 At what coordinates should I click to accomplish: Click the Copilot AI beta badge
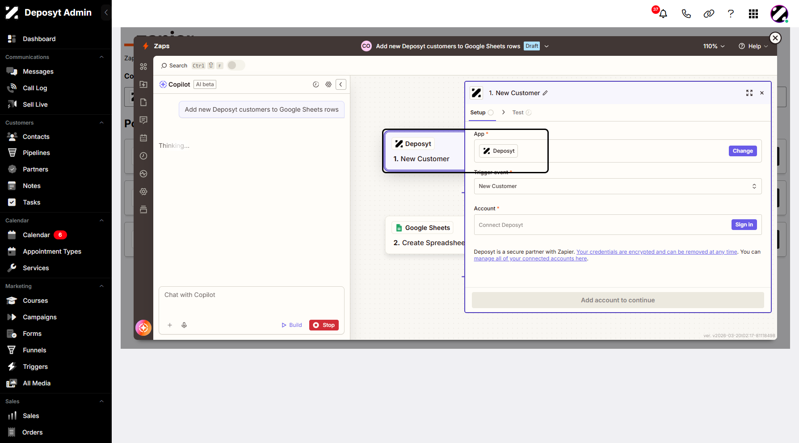tap(205, 84)
